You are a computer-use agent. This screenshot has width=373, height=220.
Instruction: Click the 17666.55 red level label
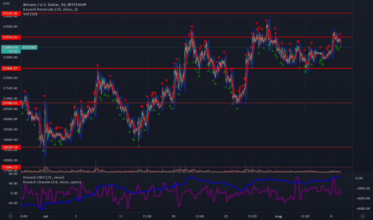pyautogui.click(x=11, y=167)
